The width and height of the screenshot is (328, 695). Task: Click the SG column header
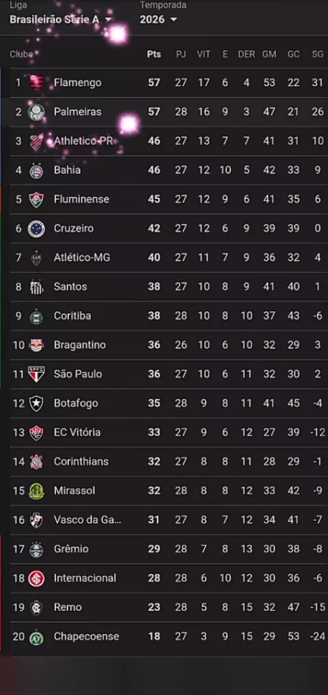[317, 54]
